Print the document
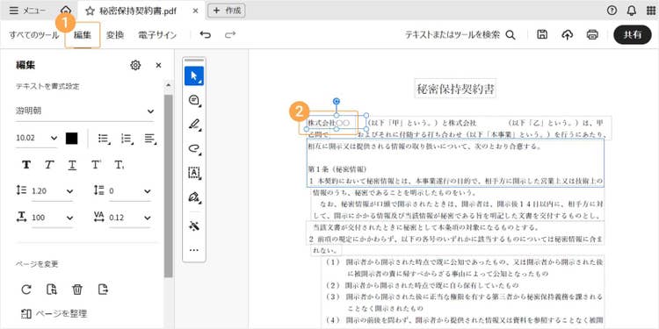659x329 pixels. coord(592,35)
